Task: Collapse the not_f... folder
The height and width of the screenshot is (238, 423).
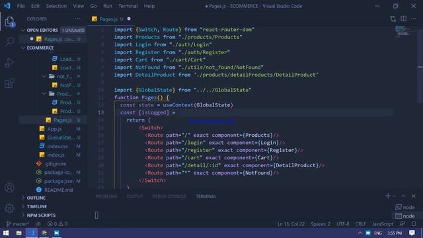Action: (44, 77)
